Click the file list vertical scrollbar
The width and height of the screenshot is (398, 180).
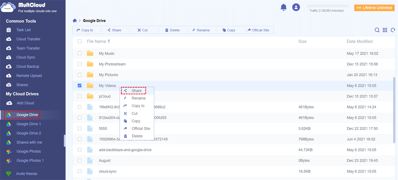pos(394,109)
